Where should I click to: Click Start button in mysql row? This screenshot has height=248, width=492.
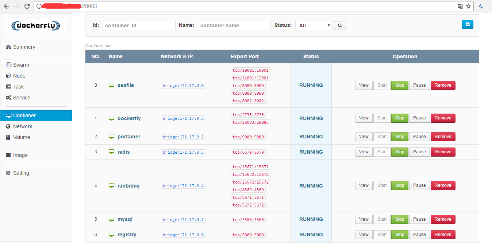tap(382, 219)
